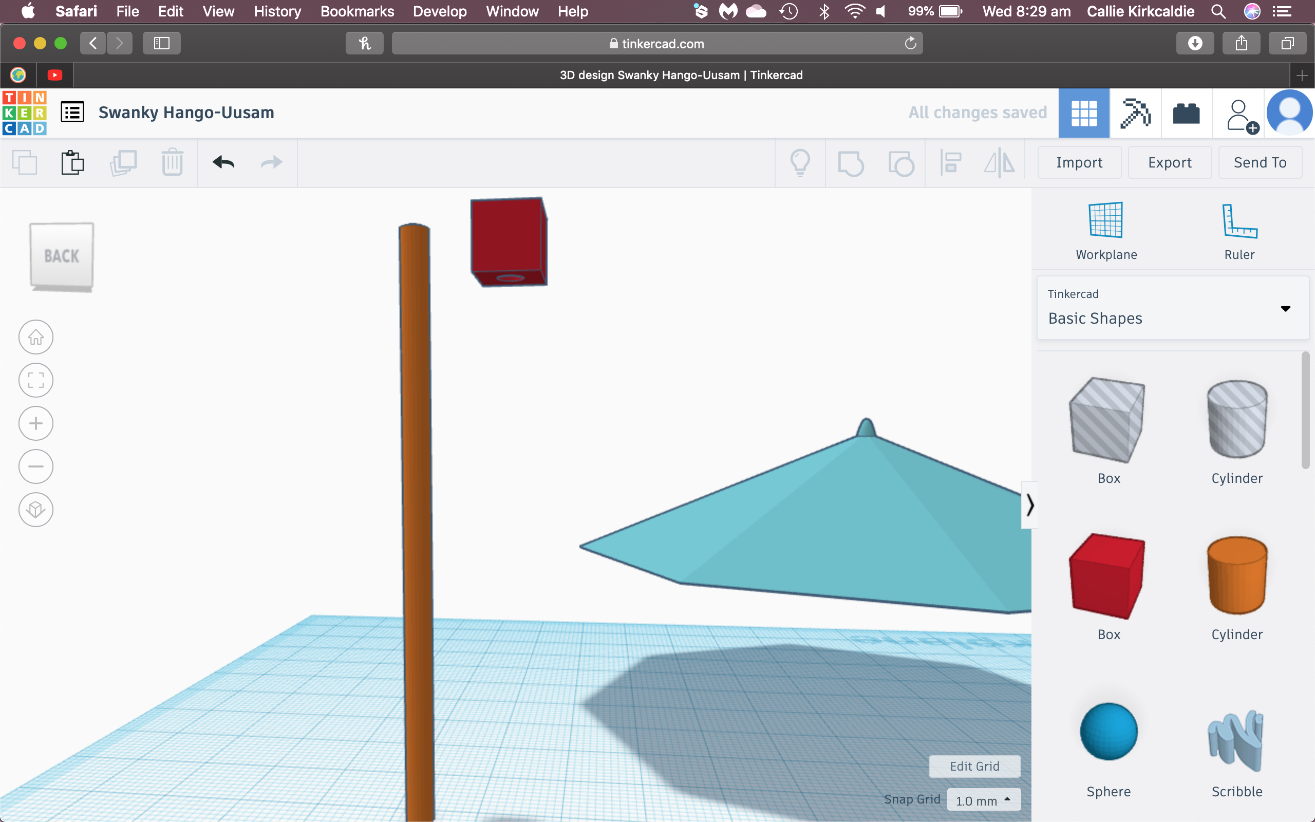Click the Duplicate and repeat icon

tap(123, 162)
